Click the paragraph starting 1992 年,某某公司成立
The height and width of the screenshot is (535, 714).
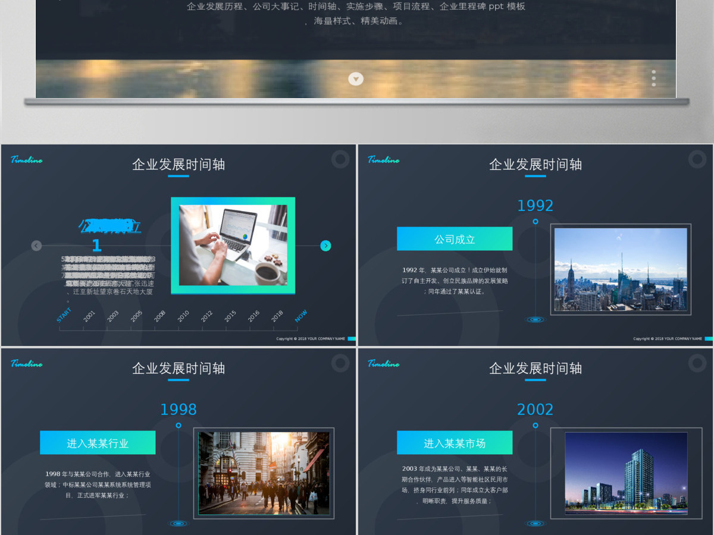(x=455, y=281)
